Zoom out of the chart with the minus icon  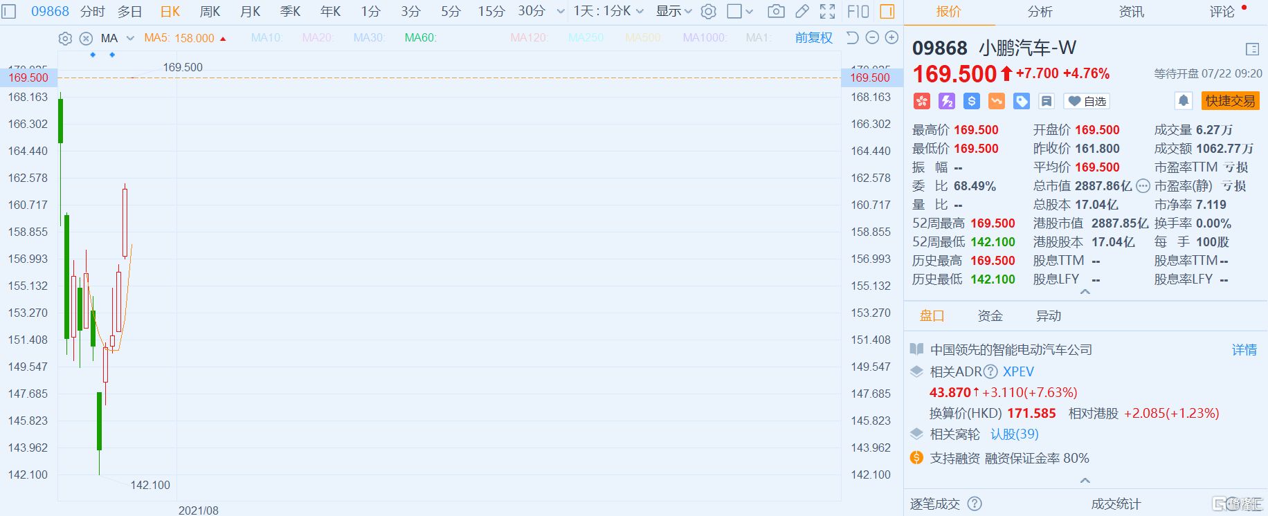click(x=872, y=38)
